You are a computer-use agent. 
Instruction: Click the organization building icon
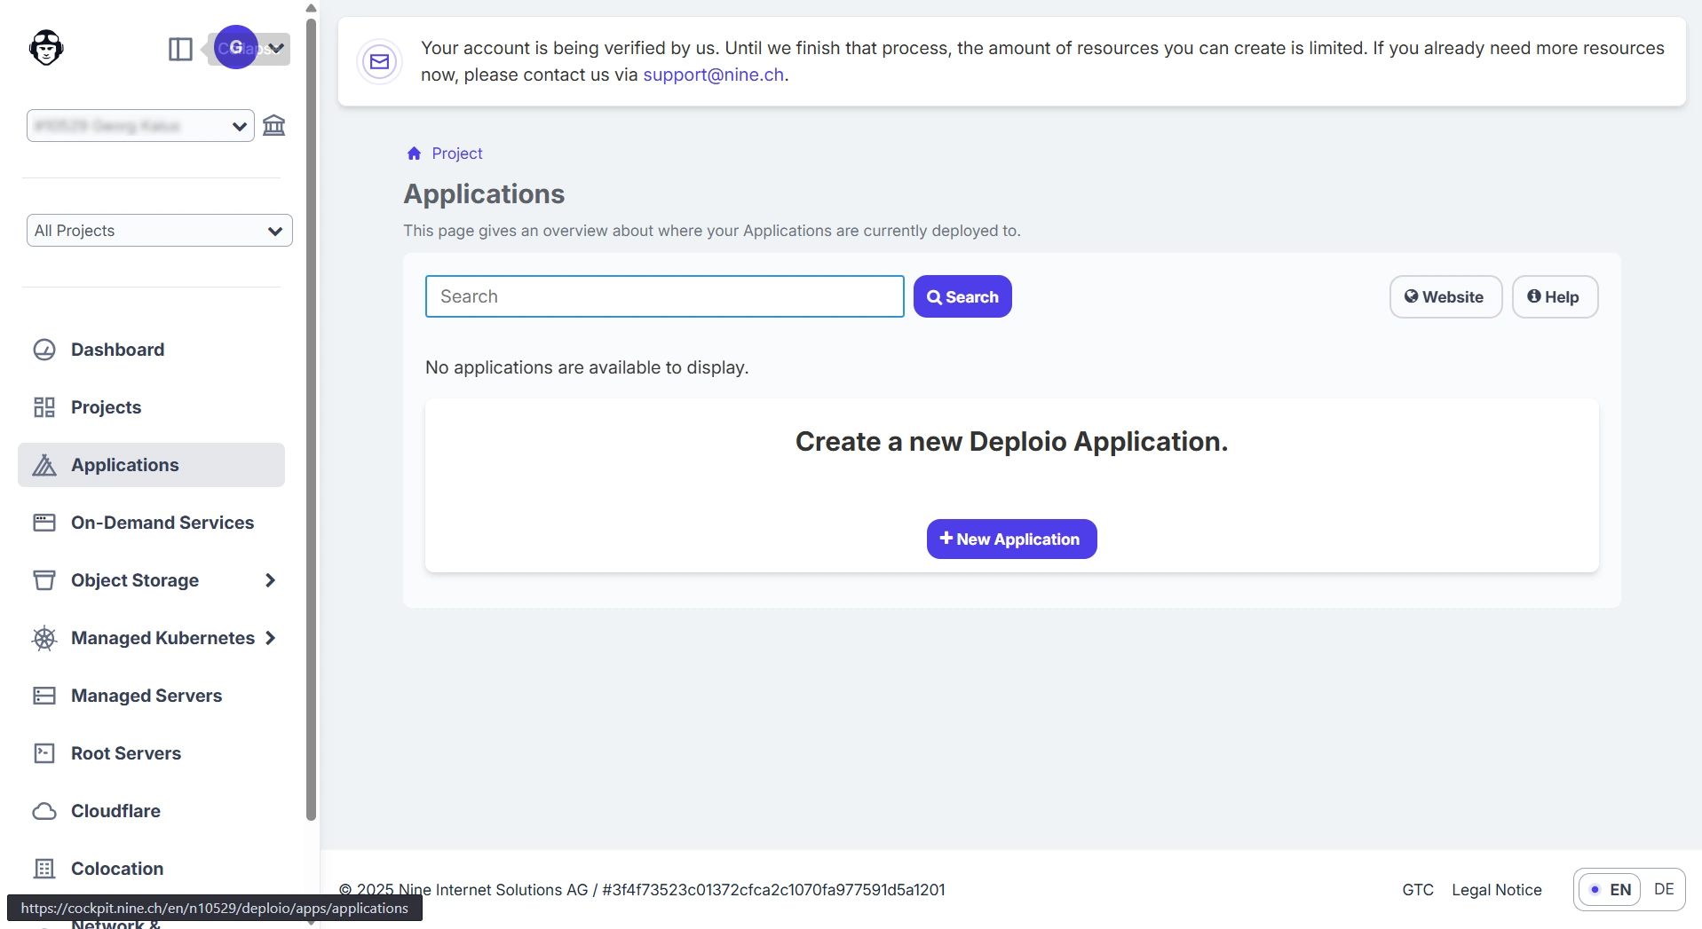point(274,125)
